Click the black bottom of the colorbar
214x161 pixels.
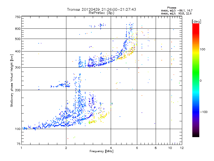(196, 135)
